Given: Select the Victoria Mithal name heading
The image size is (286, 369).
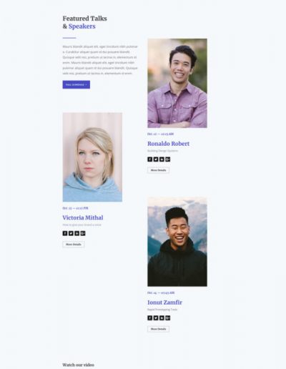Looking at the screenshot, I should 83,217.
